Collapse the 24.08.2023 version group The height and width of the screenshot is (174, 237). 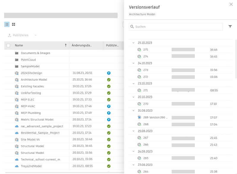click(x=133, y=151)
